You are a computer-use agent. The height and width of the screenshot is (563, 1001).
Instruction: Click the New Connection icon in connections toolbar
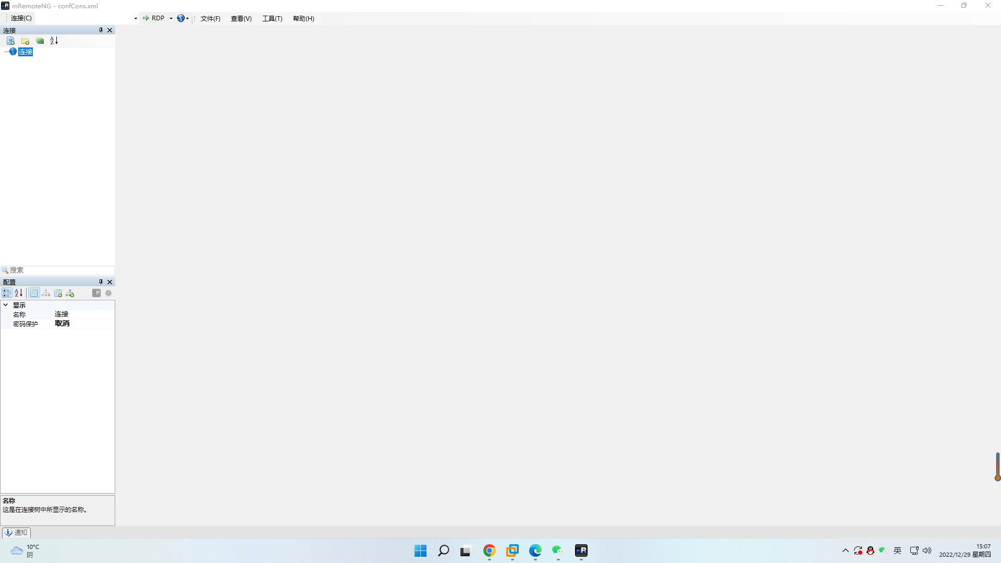10,41
